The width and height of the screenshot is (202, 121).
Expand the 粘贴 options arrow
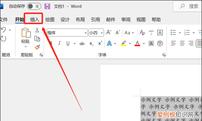click(26, 46)
